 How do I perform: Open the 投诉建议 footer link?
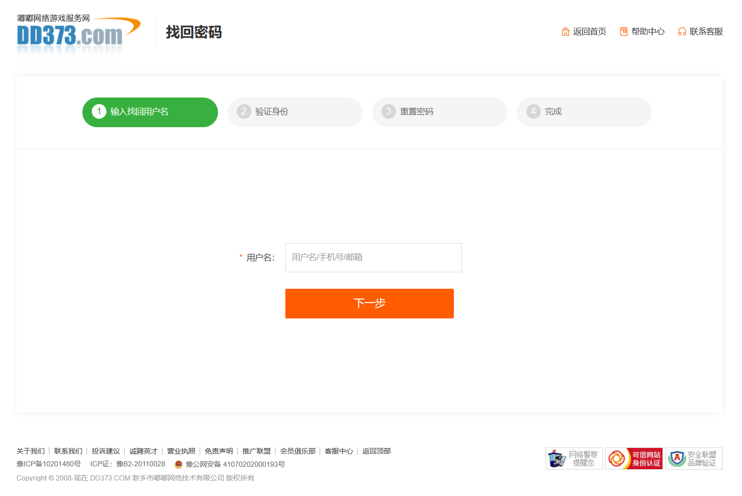106,451
